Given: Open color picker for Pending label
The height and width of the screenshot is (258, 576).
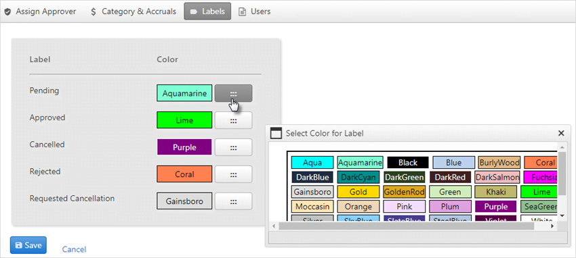Looking at the screenshot, I should (x=233, y=93).
